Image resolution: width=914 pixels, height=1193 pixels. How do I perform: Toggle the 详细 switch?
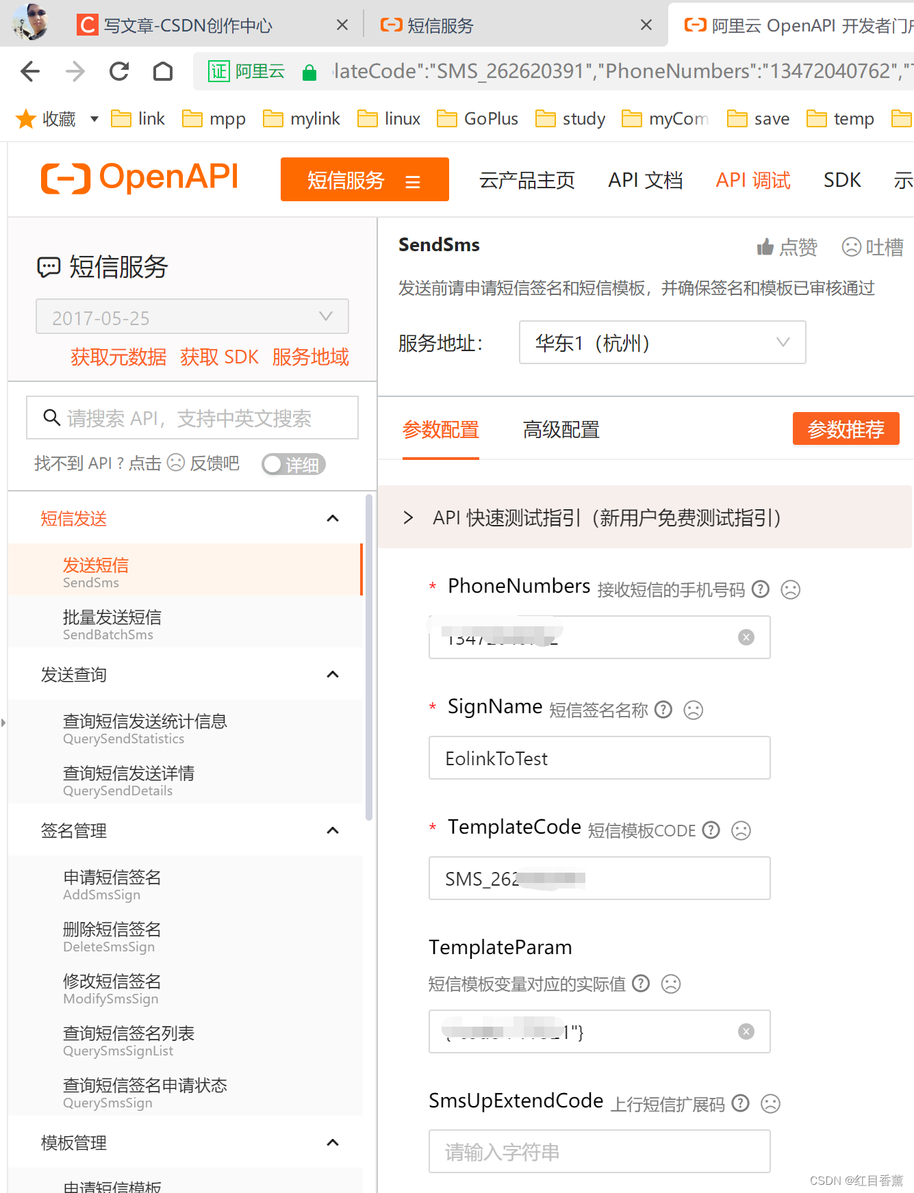click(294, 464)
